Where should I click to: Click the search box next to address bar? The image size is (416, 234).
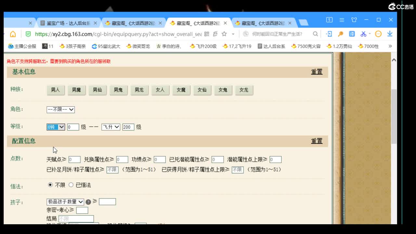277,34
